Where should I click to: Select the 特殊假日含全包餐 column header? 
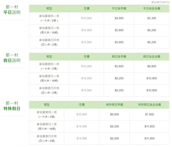[x=149, y=105]
